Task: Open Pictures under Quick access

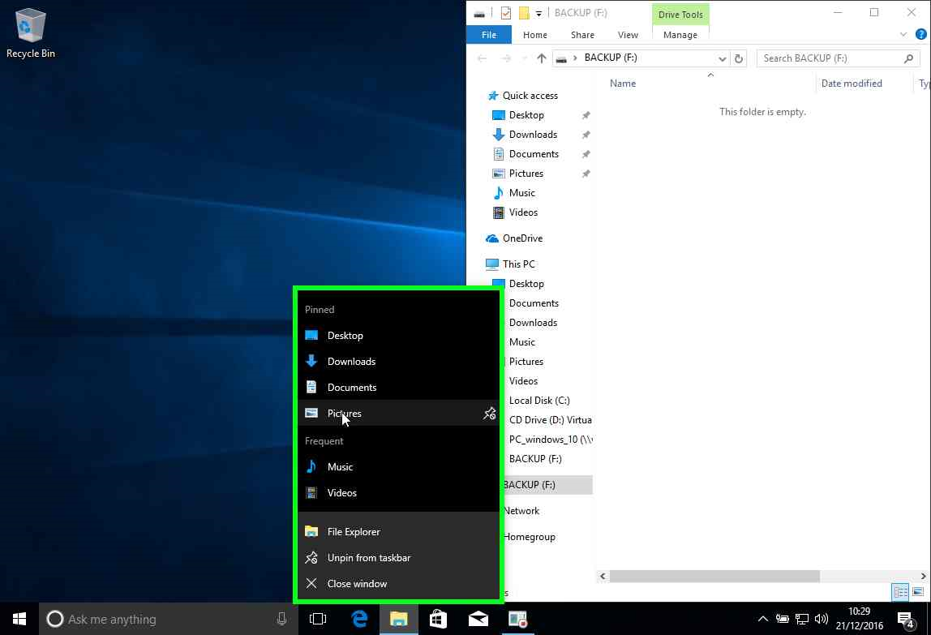Action: [526, 174]
